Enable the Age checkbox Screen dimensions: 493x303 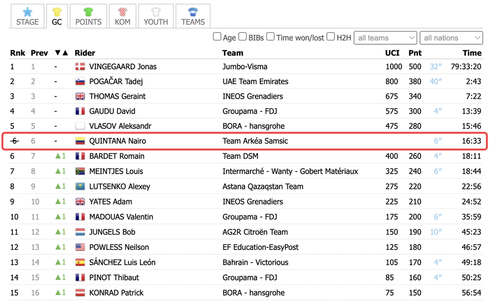[x=217, y=37]
